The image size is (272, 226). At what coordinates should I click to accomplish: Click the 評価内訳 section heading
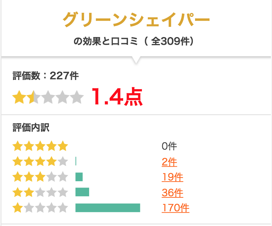[31, 128]
